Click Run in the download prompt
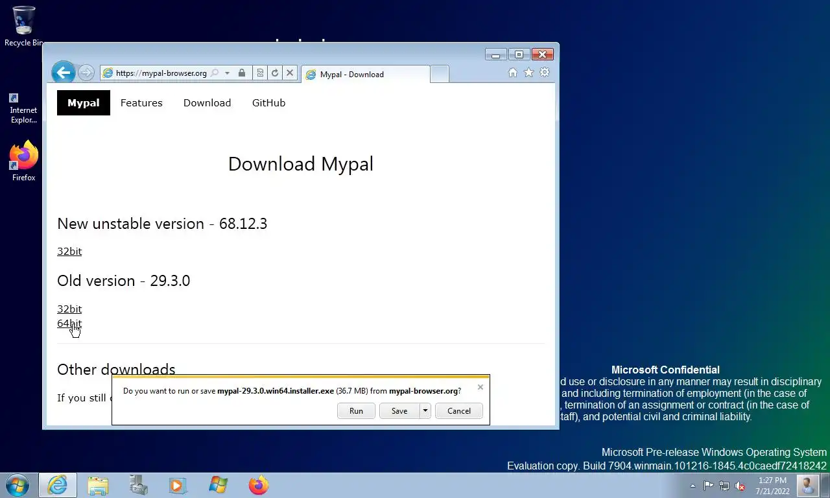Viewport: 830px width, 498px height. 356,410
